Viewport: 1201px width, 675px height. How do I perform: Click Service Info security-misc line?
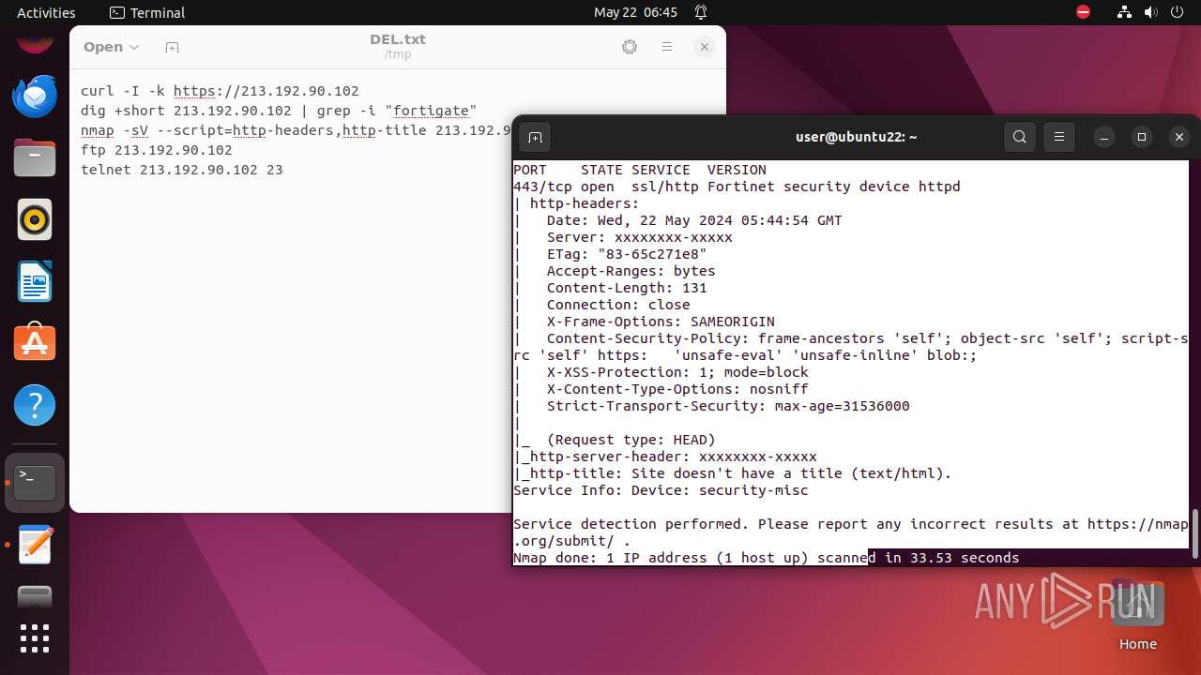point(661,490)
